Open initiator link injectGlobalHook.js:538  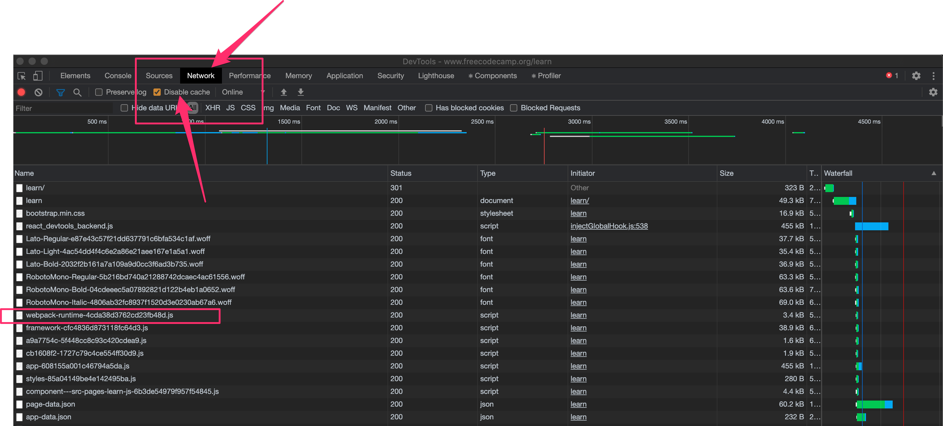[x=609, y=226]
